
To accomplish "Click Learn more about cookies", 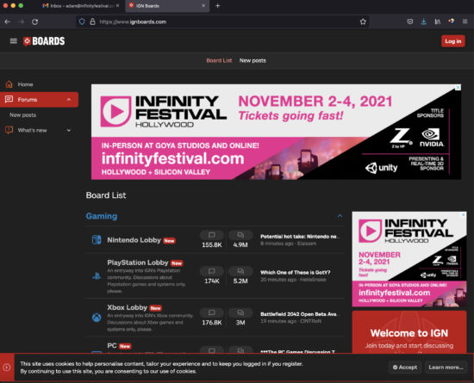I will [446, 368].
